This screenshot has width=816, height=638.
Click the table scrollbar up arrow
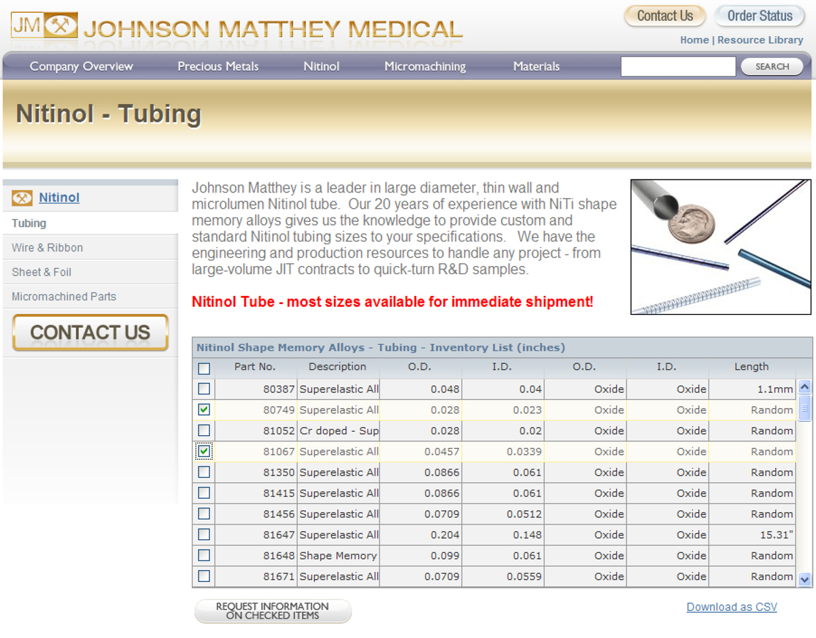[805, 387]
